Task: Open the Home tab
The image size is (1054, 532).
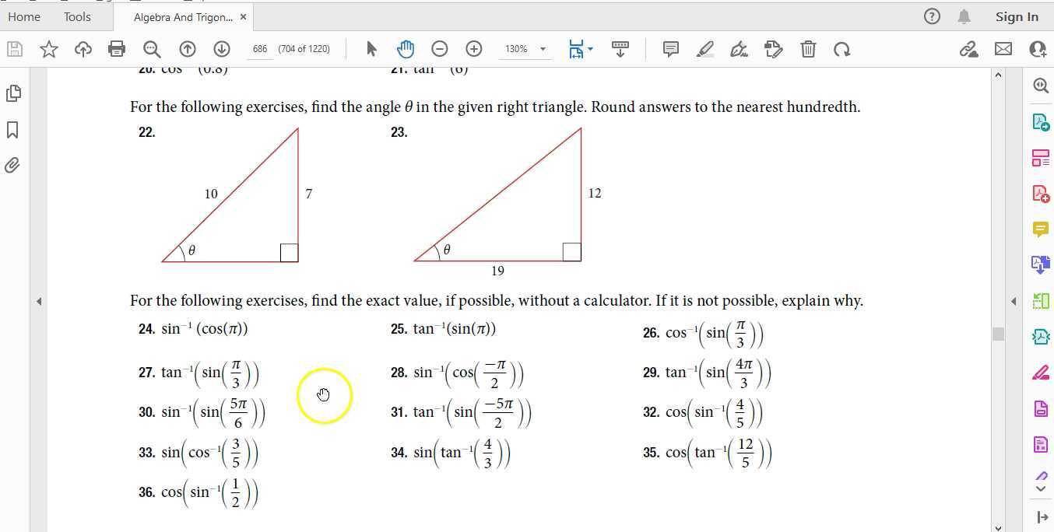Action: [x=23, y=16]
